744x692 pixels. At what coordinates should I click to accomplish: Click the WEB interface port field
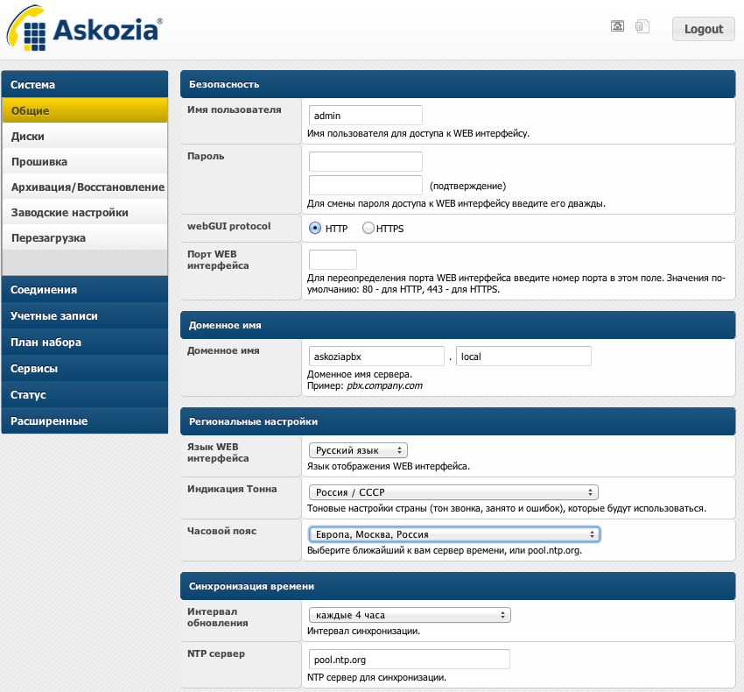(333, 260)
